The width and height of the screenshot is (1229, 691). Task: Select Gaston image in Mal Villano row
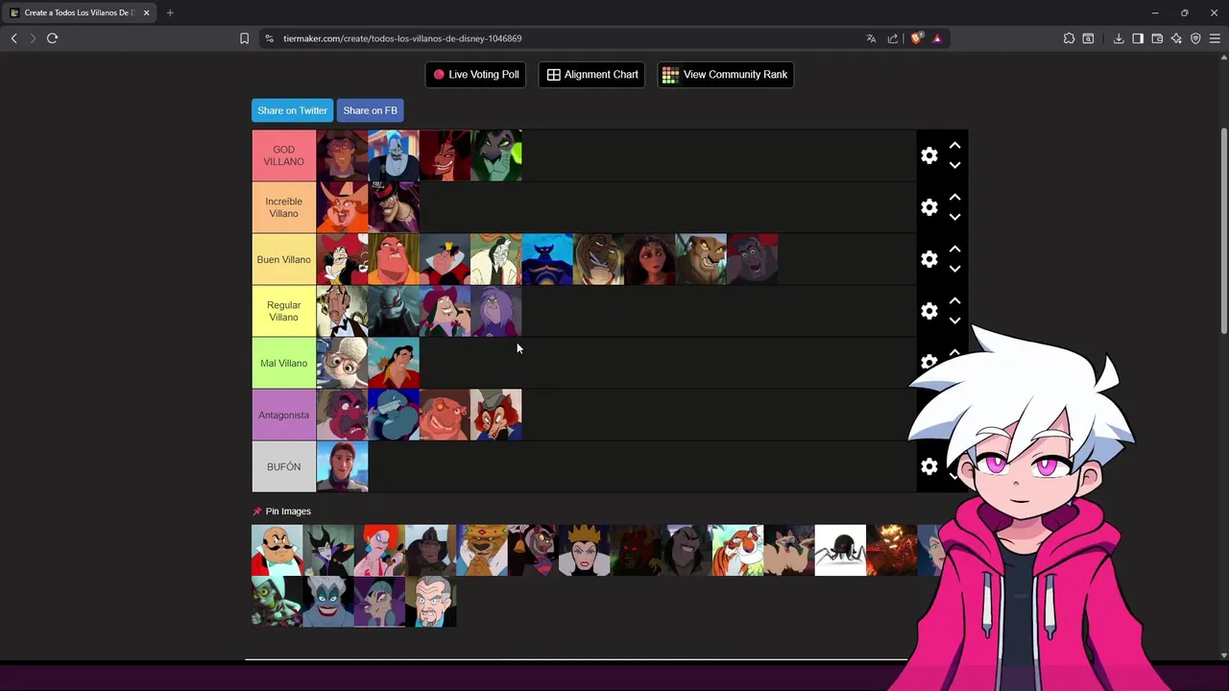pyautogui.click(x=394, y=363)
